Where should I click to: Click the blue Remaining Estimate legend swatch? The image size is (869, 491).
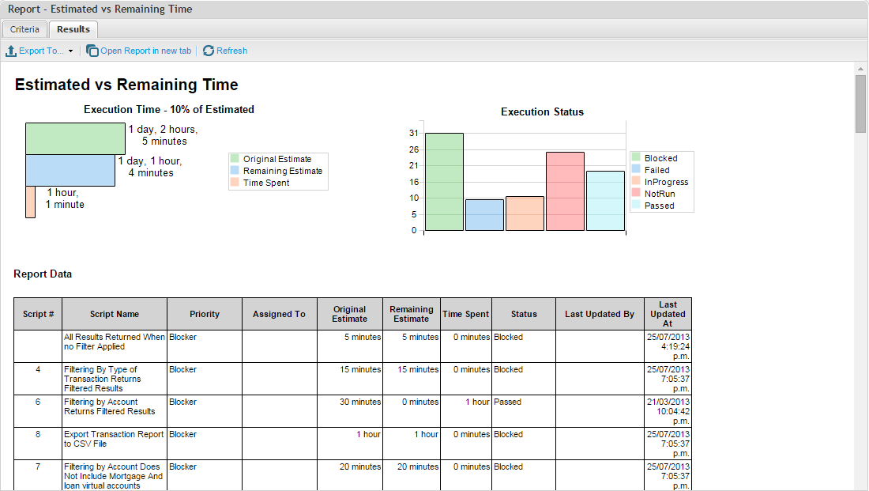235,171
